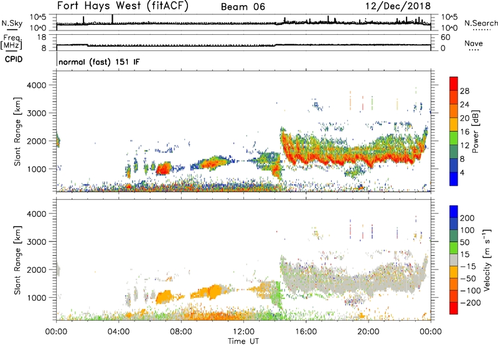498x345 pixels.
Task: Click the Nave legend label
Action: pos(474,44)
